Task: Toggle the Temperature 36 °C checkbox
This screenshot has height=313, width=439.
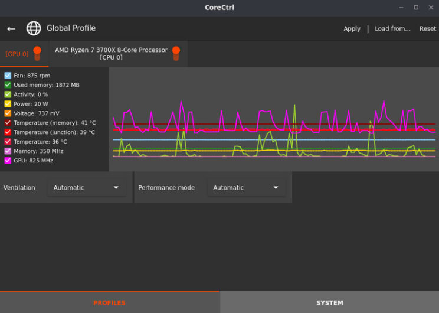Action: [x=8, y=142]
